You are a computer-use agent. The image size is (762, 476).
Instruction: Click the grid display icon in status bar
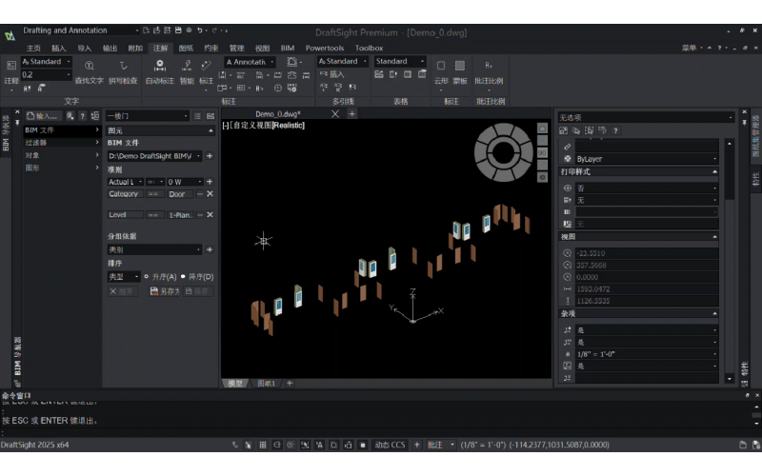[x=263, y=445]
